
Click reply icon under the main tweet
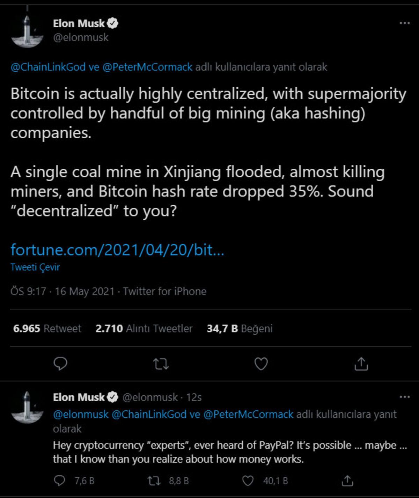(61, 364)
